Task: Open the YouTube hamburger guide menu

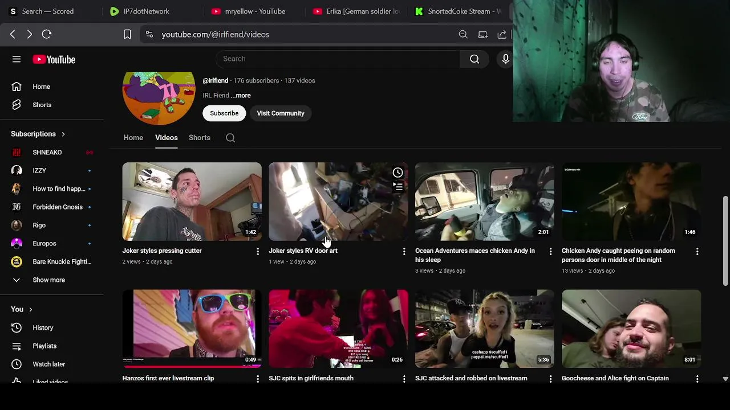Action: [17, 59]
